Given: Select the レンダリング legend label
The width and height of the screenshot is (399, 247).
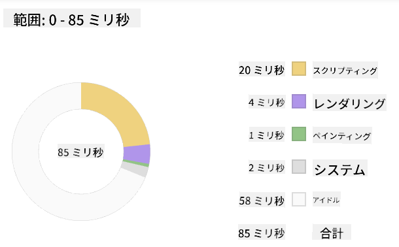Looking at the screenshot, I should click(x=349, y=103).
